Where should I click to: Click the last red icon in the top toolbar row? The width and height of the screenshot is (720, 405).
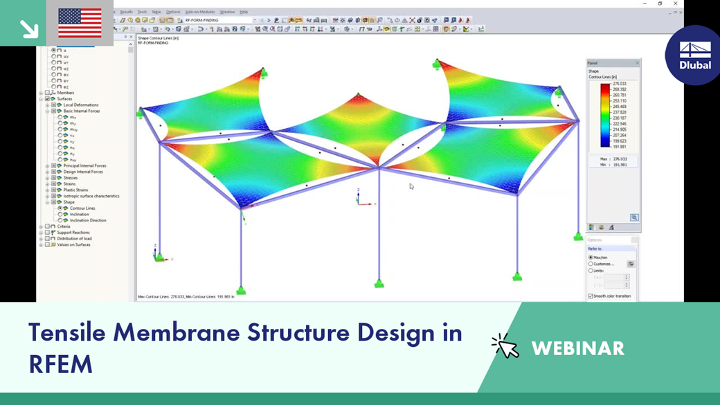point(468,20)
